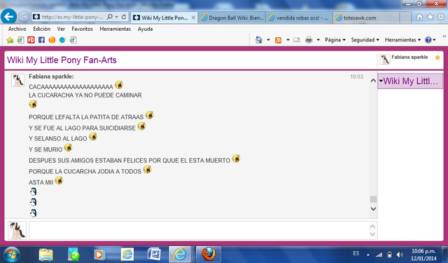Open Firefox from the taskbar

coord(209,254)
